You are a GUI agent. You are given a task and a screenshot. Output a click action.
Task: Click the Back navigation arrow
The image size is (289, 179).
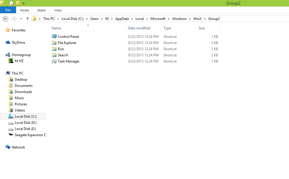(x=6, y=19)
